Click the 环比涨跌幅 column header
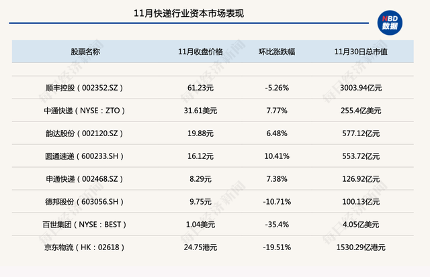Screen dimensions: 430x277 point(277,52)
